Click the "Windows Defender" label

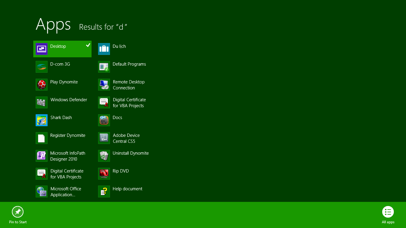tap(69, 100)
